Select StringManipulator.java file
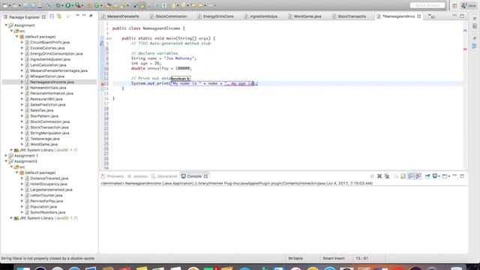The width and height of the screenshot is (480, 270). point(49,133)
